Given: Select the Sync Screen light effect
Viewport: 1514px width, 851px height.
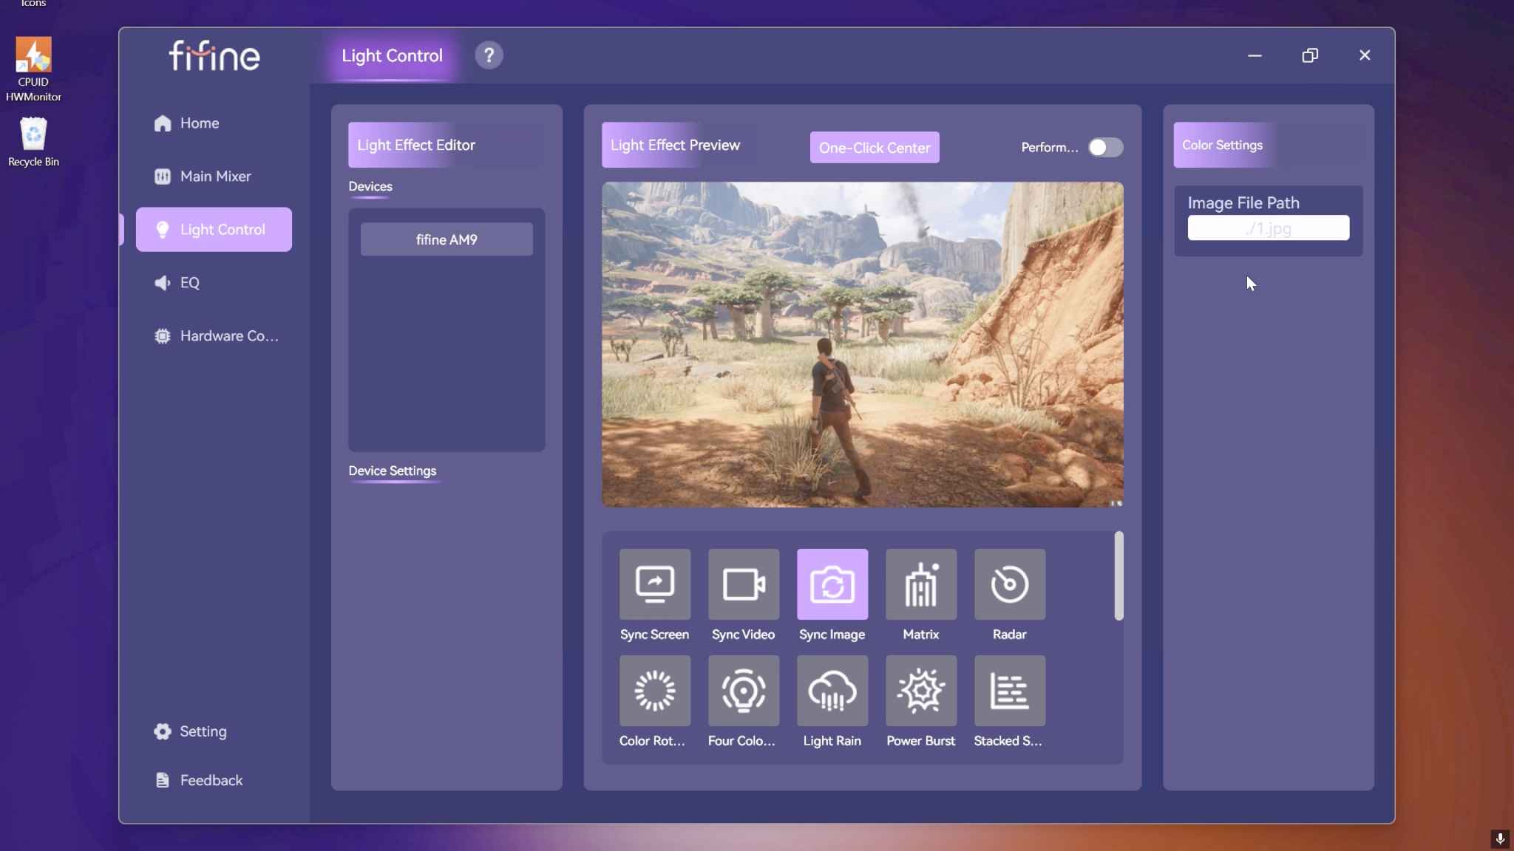Looking at the screenshot, I should [x=654, y=584].
